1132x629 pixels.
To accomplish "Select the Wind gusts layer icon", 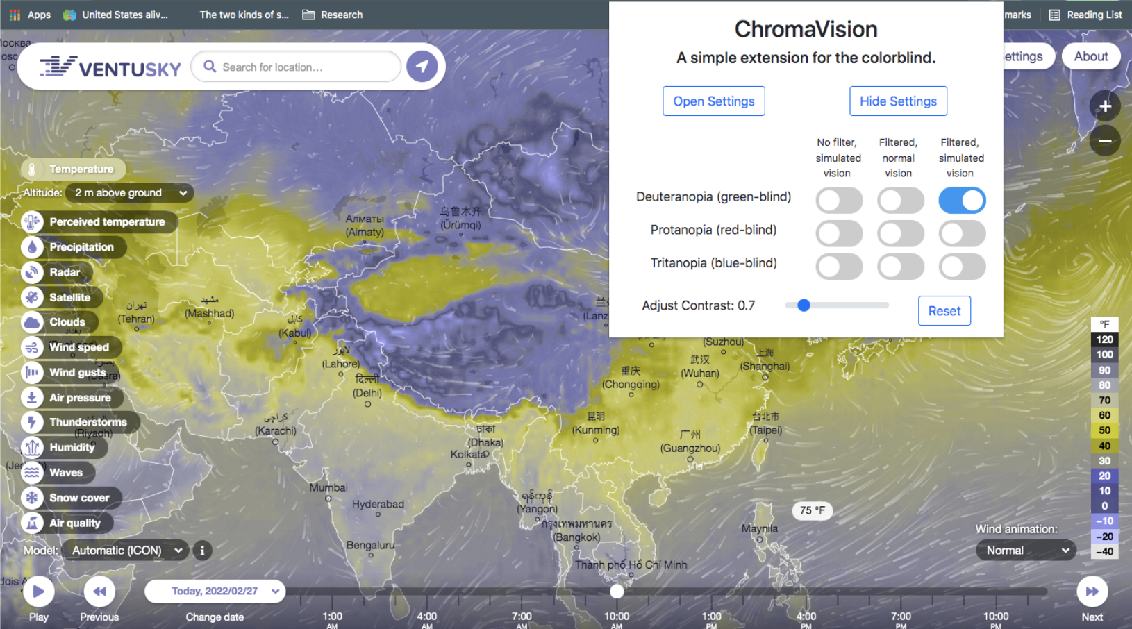I will tap(32, 373).
